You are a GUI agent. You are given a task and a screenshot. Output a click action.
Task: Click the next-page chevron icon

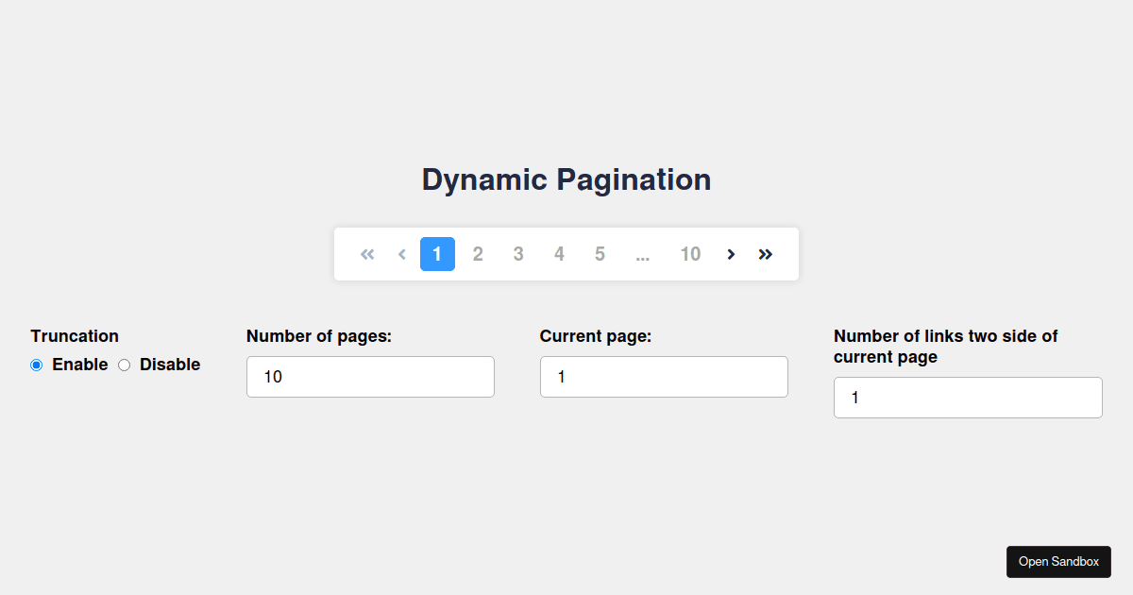[731, 253]
